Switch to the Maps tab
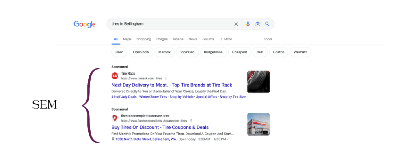Screen dimensions: 406x162 point(127,39)
